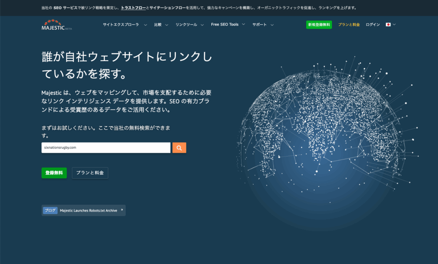438x264 pixels.
Task: Click the green 登録無料 button
Action: [54, 173]
